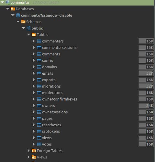The width and height of the screenshot is (155, 162).
Task: Select the resethexes table name
Action: coord(51,125)
